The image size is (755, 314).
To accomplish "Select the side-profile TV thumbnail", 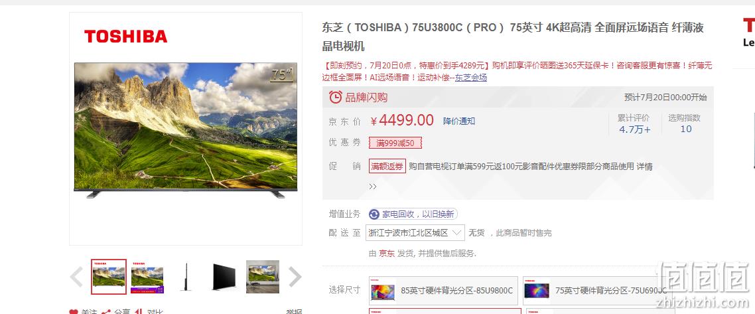I will click(x=186, y=277).
